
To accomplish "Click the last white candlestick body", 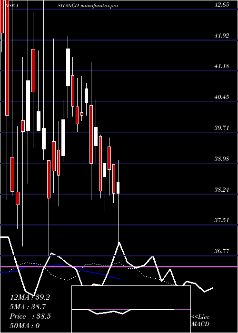I will coord(118,187).
